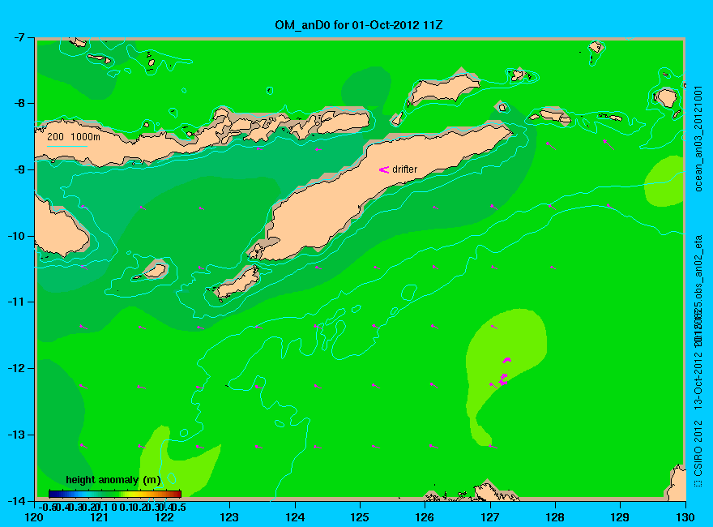Image resolution: width=713 pixels, height=527 pixels.
Task: Click the height anomaly color bar
Action: tap(115, 494)
